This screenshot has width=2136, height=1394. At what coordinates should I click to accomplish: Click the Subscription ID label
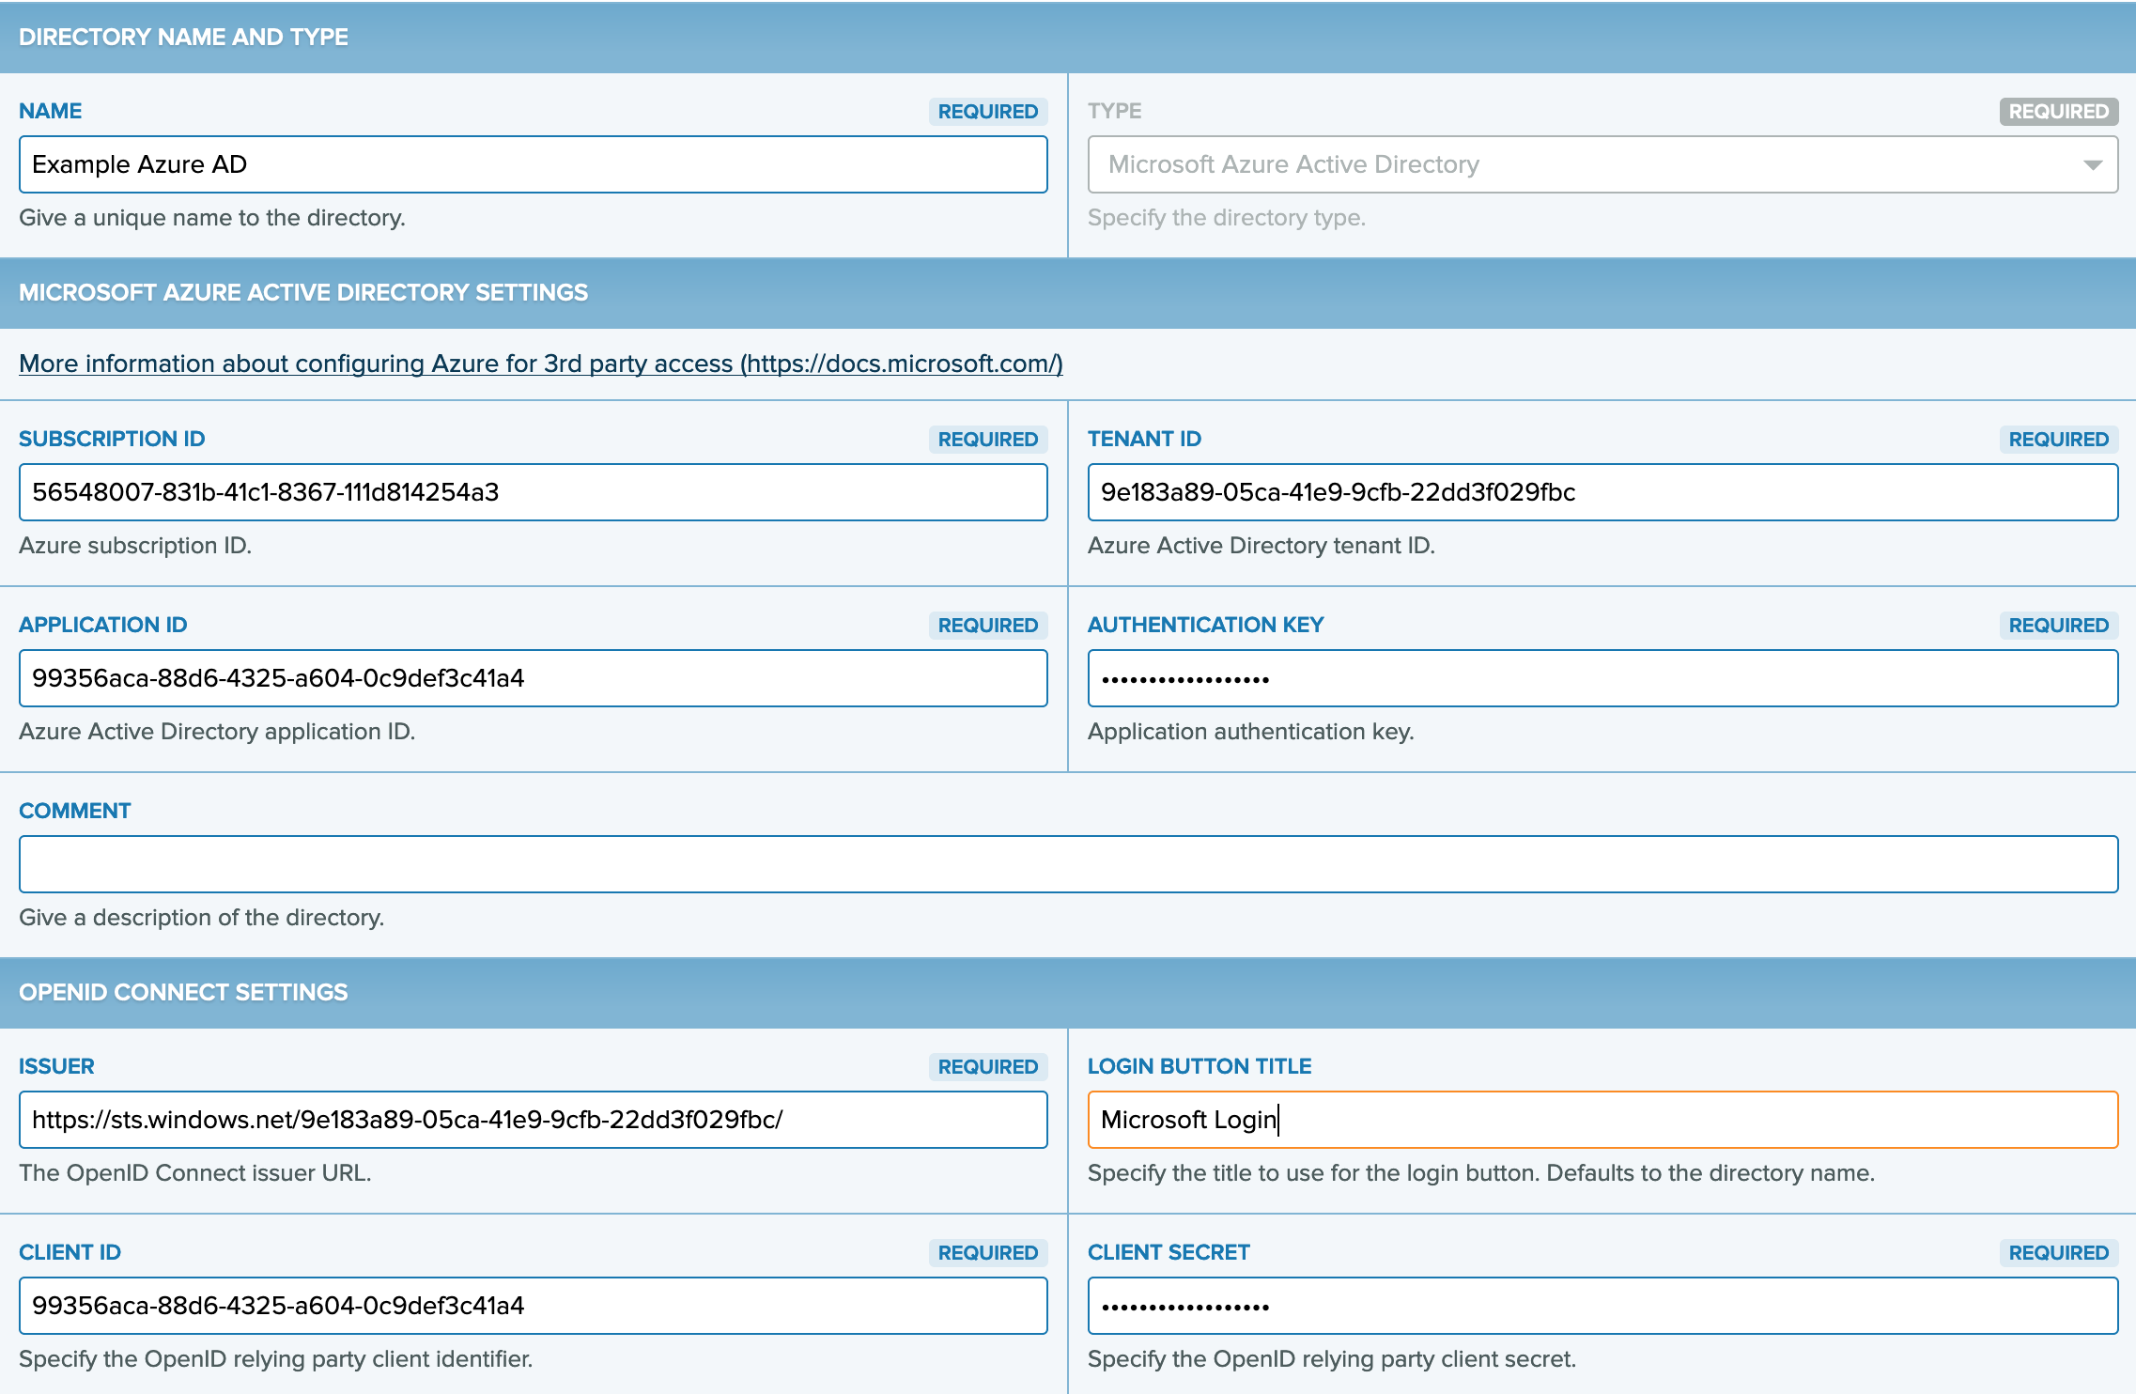[x=112, y=439]
